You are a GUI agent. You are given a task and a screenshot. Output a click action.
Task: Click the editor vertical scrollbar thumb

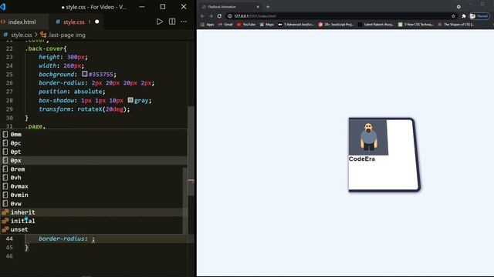point(191,151)
